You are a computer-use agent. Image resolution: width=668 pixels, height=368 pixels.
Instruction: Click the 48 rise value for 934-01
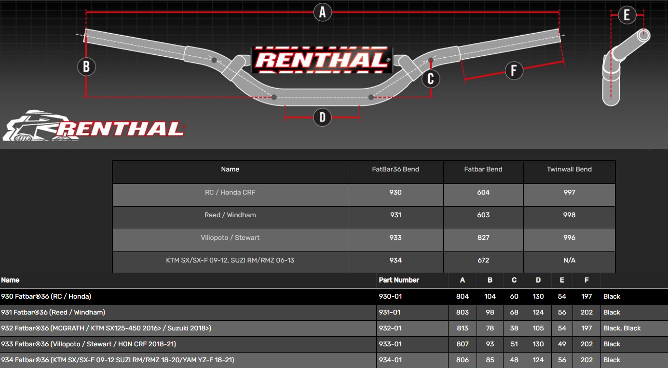click(x=514, y=360)
